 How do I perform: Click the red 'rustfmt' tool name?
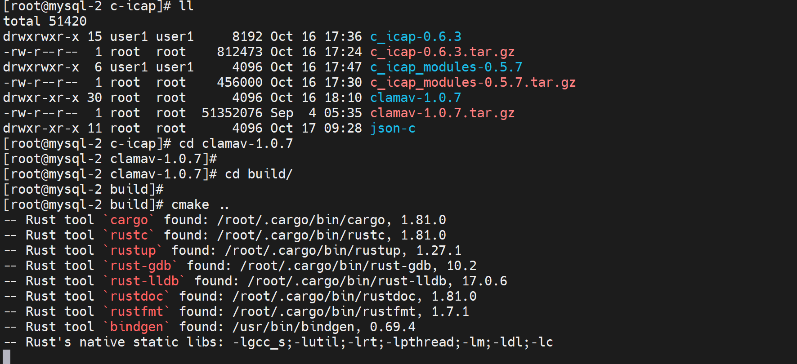tap(137, 312)
